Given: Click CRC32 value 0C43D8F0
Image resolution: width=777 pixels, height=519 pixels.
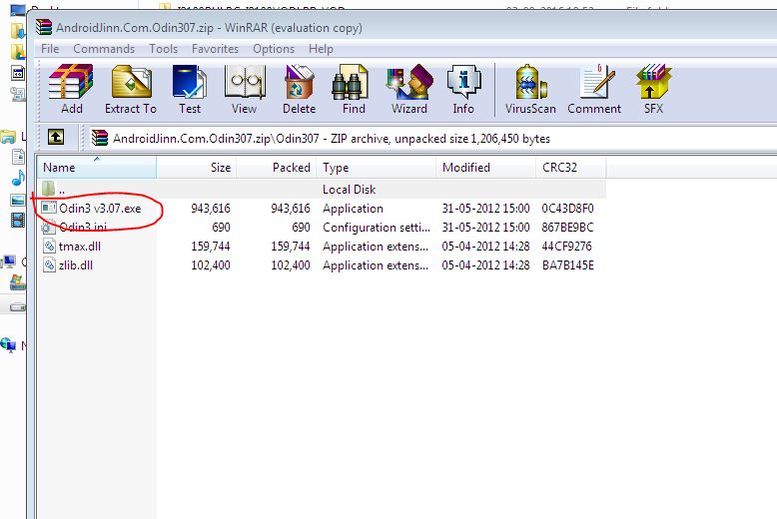Looking at the screenshot, I should tap(568, 208).
